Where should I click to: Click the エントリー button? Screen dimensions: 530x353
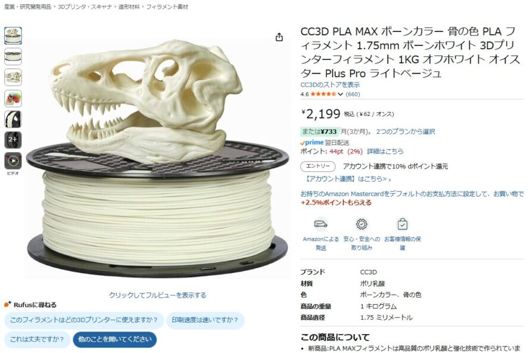pos(318,166)
